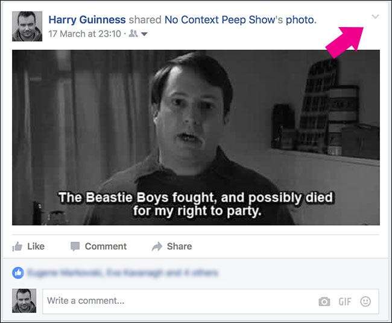Click the blue Like reaction icon

pyautogui.click(x=17, y=273)
